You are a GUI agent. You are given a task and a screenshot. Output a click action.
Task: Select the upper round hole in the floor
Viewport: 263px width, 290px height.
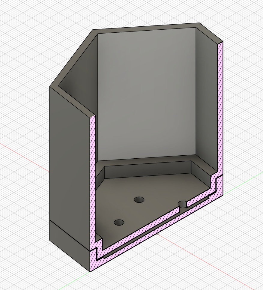tap(139, 200)
